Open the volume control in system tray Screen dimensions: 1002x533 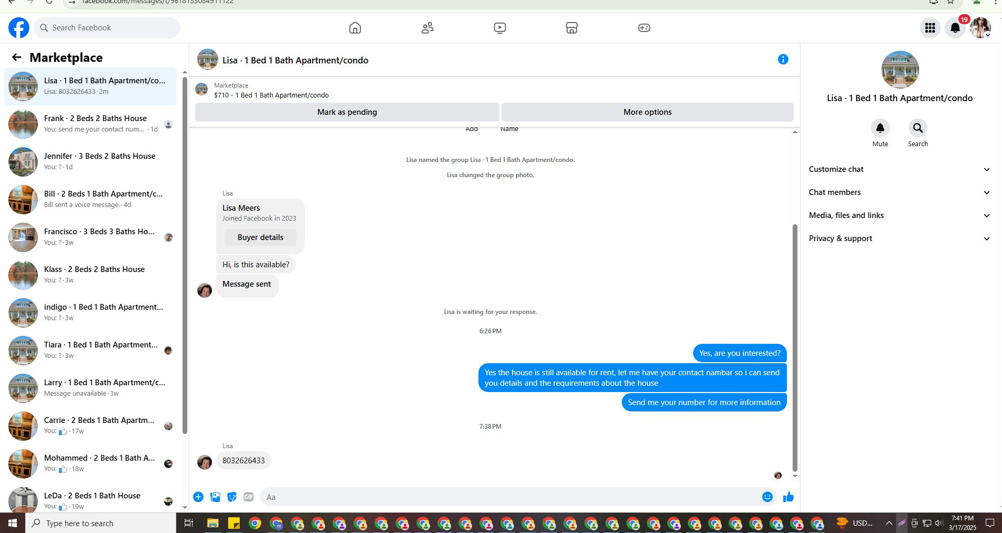click(x=939, y=523)
